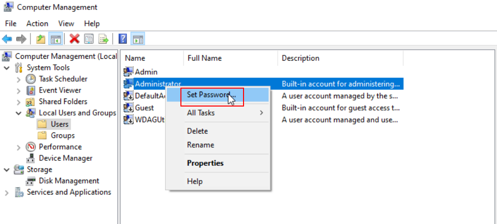Click the Export List toolbar icon
The height and width of the screenshot is (224, 497).
(103, 39)
